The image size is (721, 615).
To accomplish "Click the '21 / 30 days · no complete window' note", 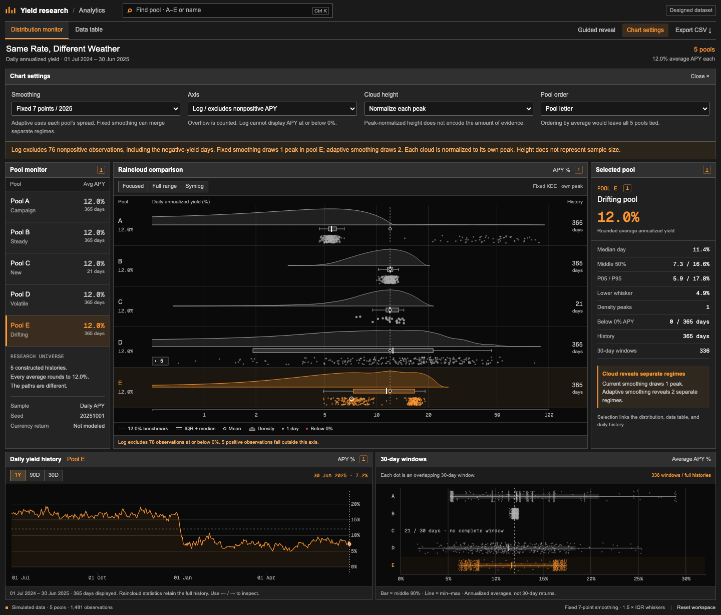I will click(454, 531).
